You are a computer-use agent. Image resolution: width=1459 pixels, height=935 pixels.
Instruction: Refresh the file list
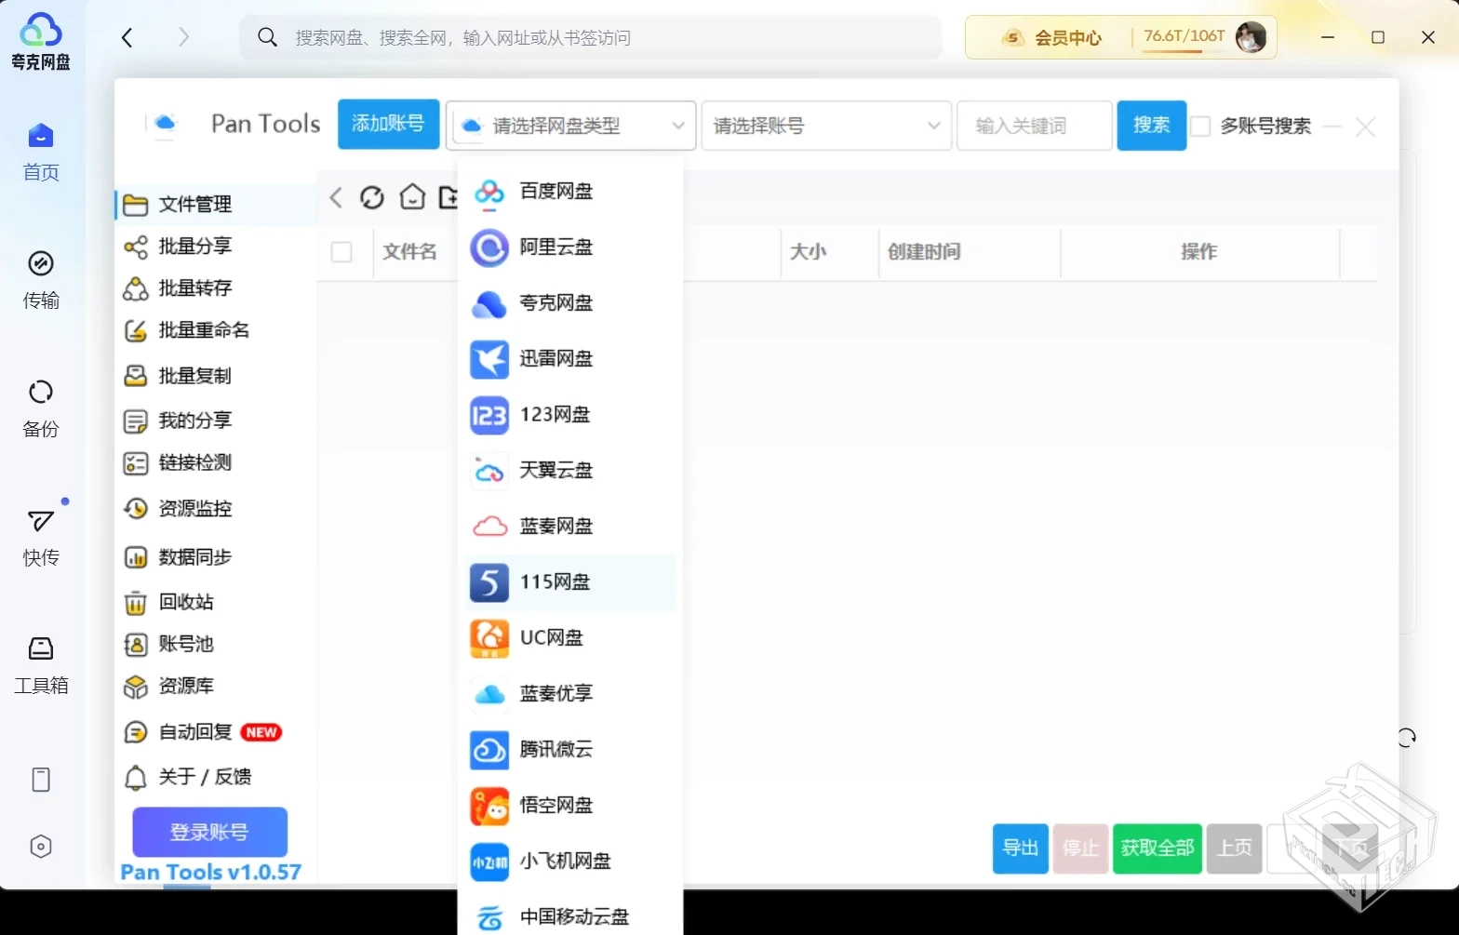pos(372,197)
